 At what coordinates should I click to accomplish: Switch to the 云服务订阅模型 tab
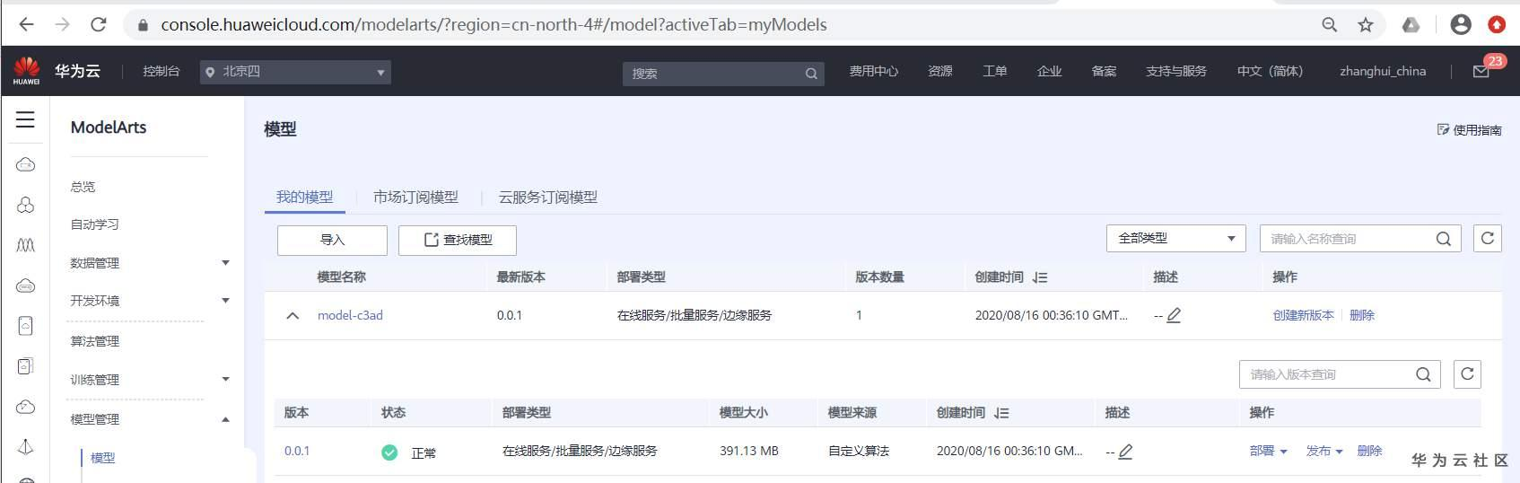coord(547,198)
